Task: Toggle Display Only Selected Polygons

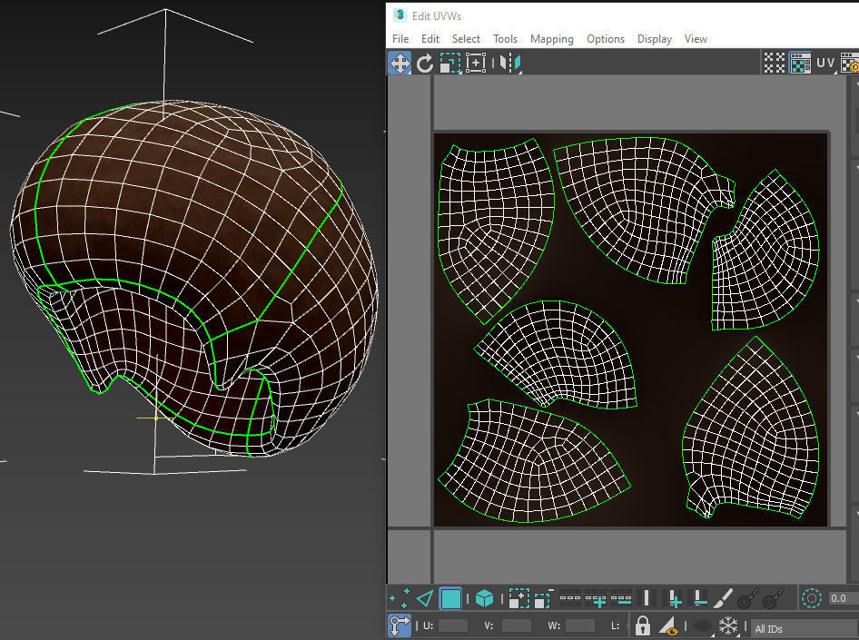Action: point(669,625)
